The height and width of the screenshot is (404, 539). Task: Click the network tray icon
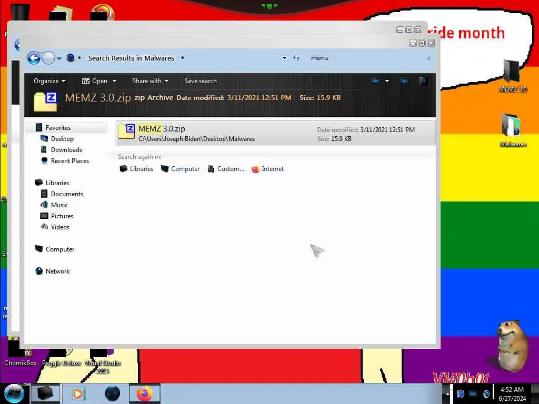[473, 394]
